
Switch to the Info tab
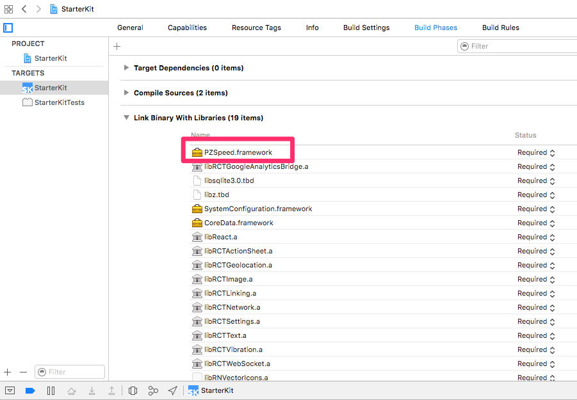pyautogui.click(x=312, y=28)
